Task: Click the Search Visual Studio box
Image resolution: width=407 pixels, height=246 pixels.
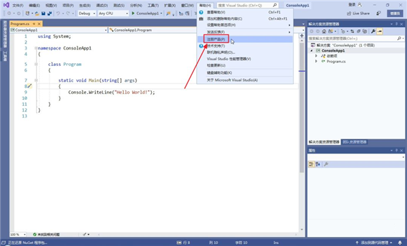Action: click(248, 5)
